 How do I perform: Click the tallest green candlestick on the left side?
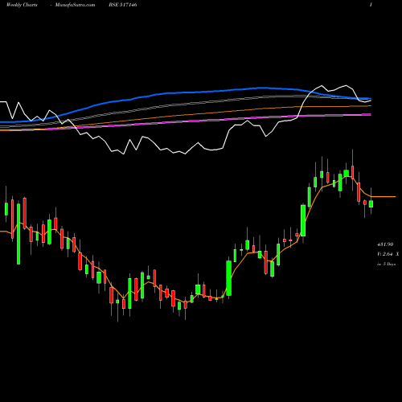(18, 234)
